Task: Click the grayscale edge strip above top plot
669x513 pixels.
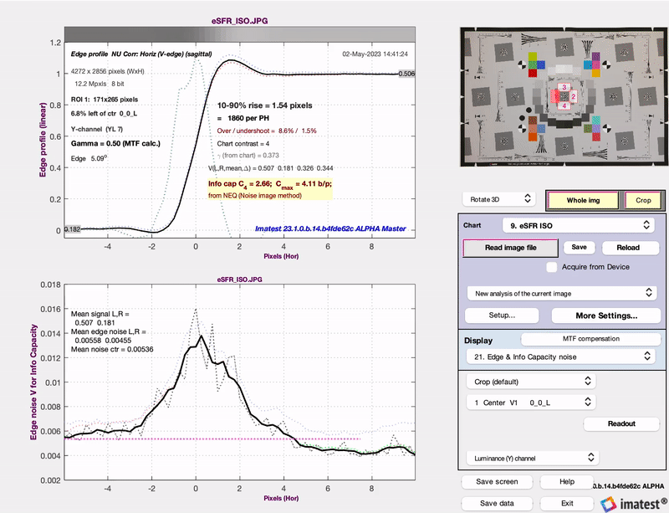Action: tap(240, 34)
